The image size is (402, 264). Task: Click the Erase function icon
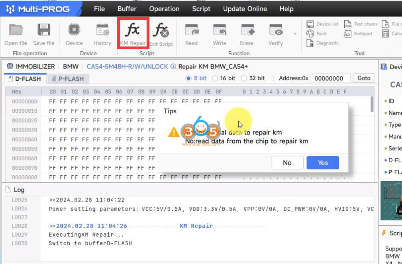(x=247, y=30)
